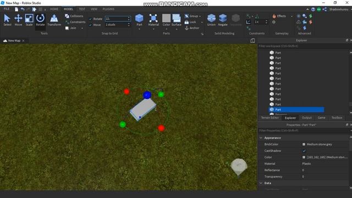
Task: Open the Shadowkurou account menu
Action: (339, 9)
